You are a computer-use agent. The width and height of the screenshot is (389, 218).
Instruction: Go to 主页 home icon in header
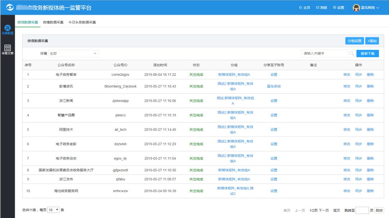click(x=304, y=8)
